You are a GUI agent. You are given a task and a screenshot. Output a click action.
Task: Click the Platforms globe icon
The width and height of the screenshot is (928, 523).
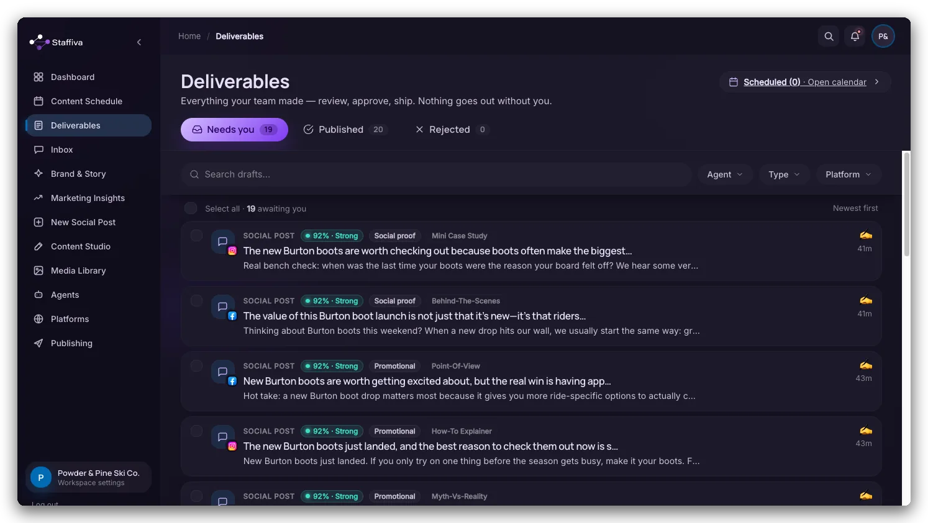click(x=39, y=319)
